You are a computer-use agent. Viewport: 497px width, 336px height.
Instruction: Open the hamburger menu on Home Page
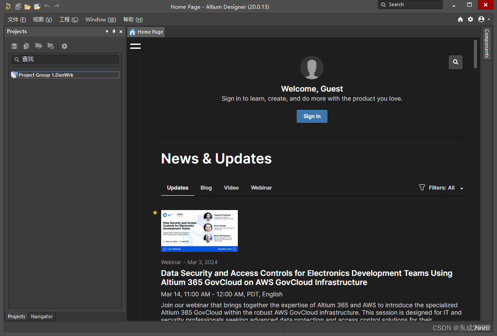pos(135,46)
